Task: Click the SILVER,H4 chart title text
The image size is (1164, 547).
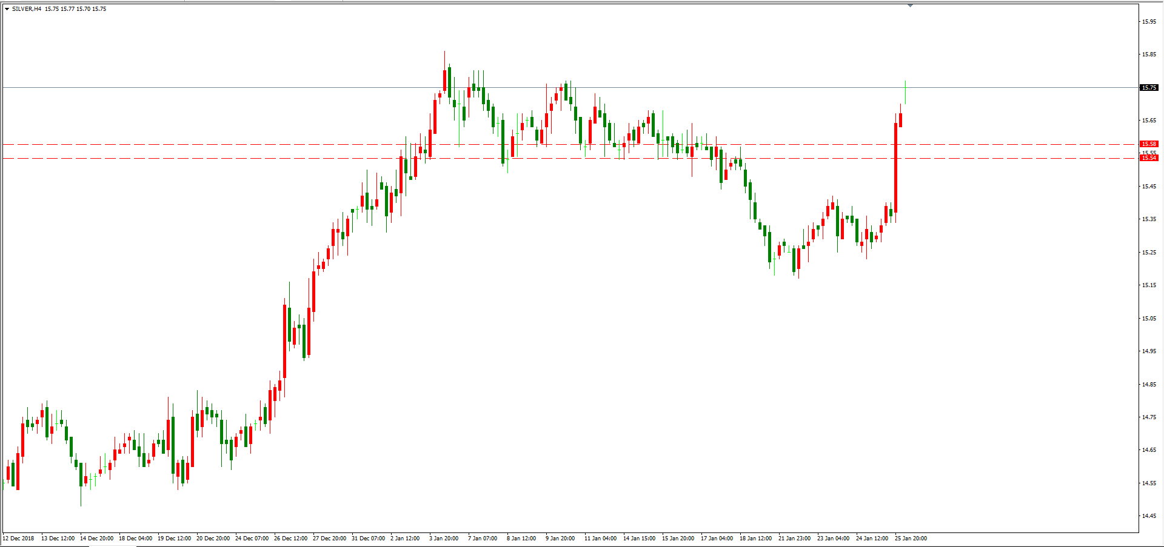Action: coord(27,9)
